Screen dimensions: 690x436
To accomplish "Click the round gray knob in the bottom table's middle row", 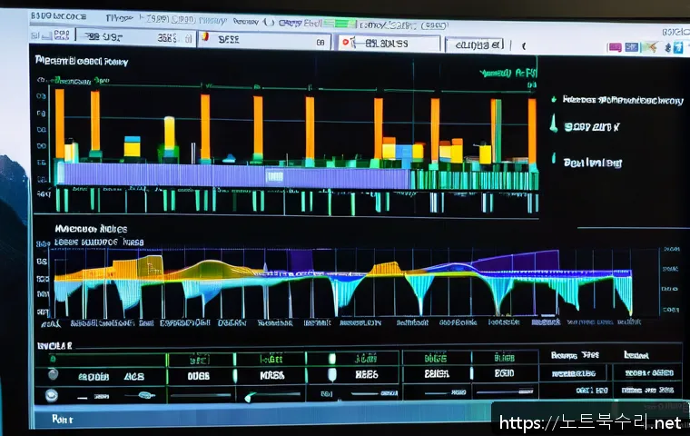I will coord(54,375).
